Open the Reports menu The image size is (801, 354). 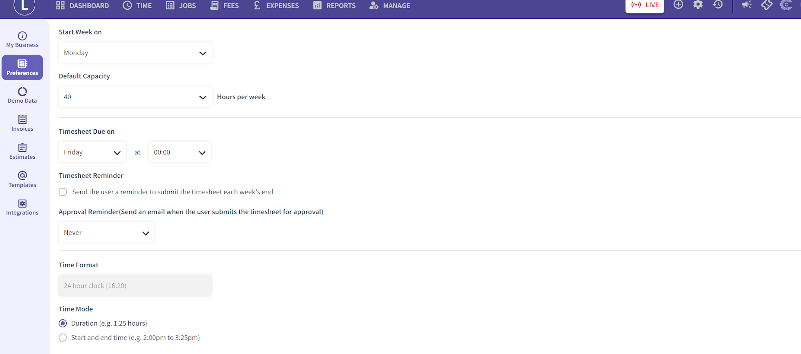[334, 6]
